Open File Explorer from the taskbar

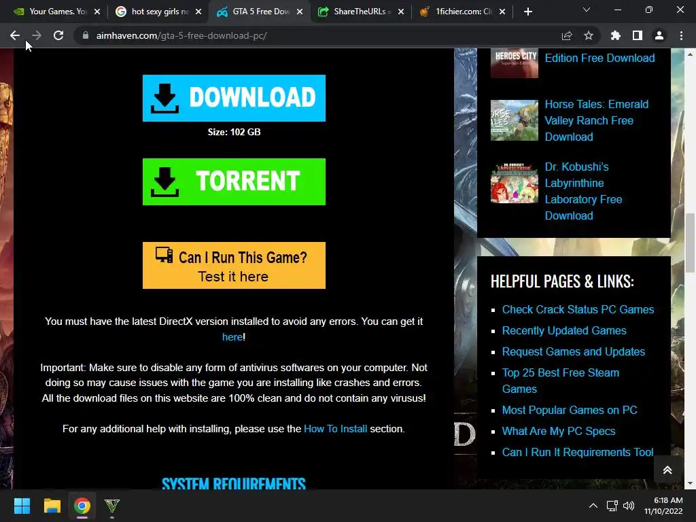(x=52, y=506)
